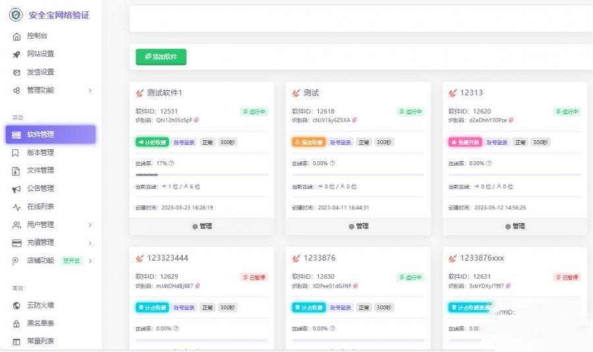Viewport: 593px width, 352px height.
Task: Click help icon in 测试 card's 在线率
Action: coord(333,163)
